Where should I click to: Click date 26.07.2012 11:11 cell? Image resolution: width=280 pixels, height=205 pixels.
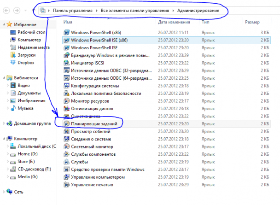(x=173, y=33)
